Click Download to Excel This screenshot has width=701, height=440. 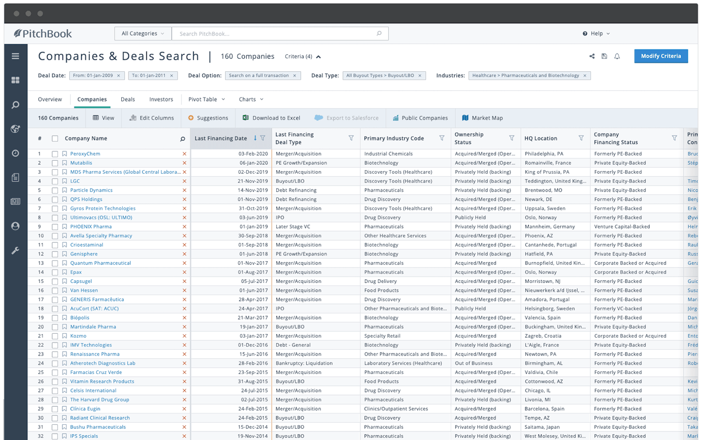(272, 118)
